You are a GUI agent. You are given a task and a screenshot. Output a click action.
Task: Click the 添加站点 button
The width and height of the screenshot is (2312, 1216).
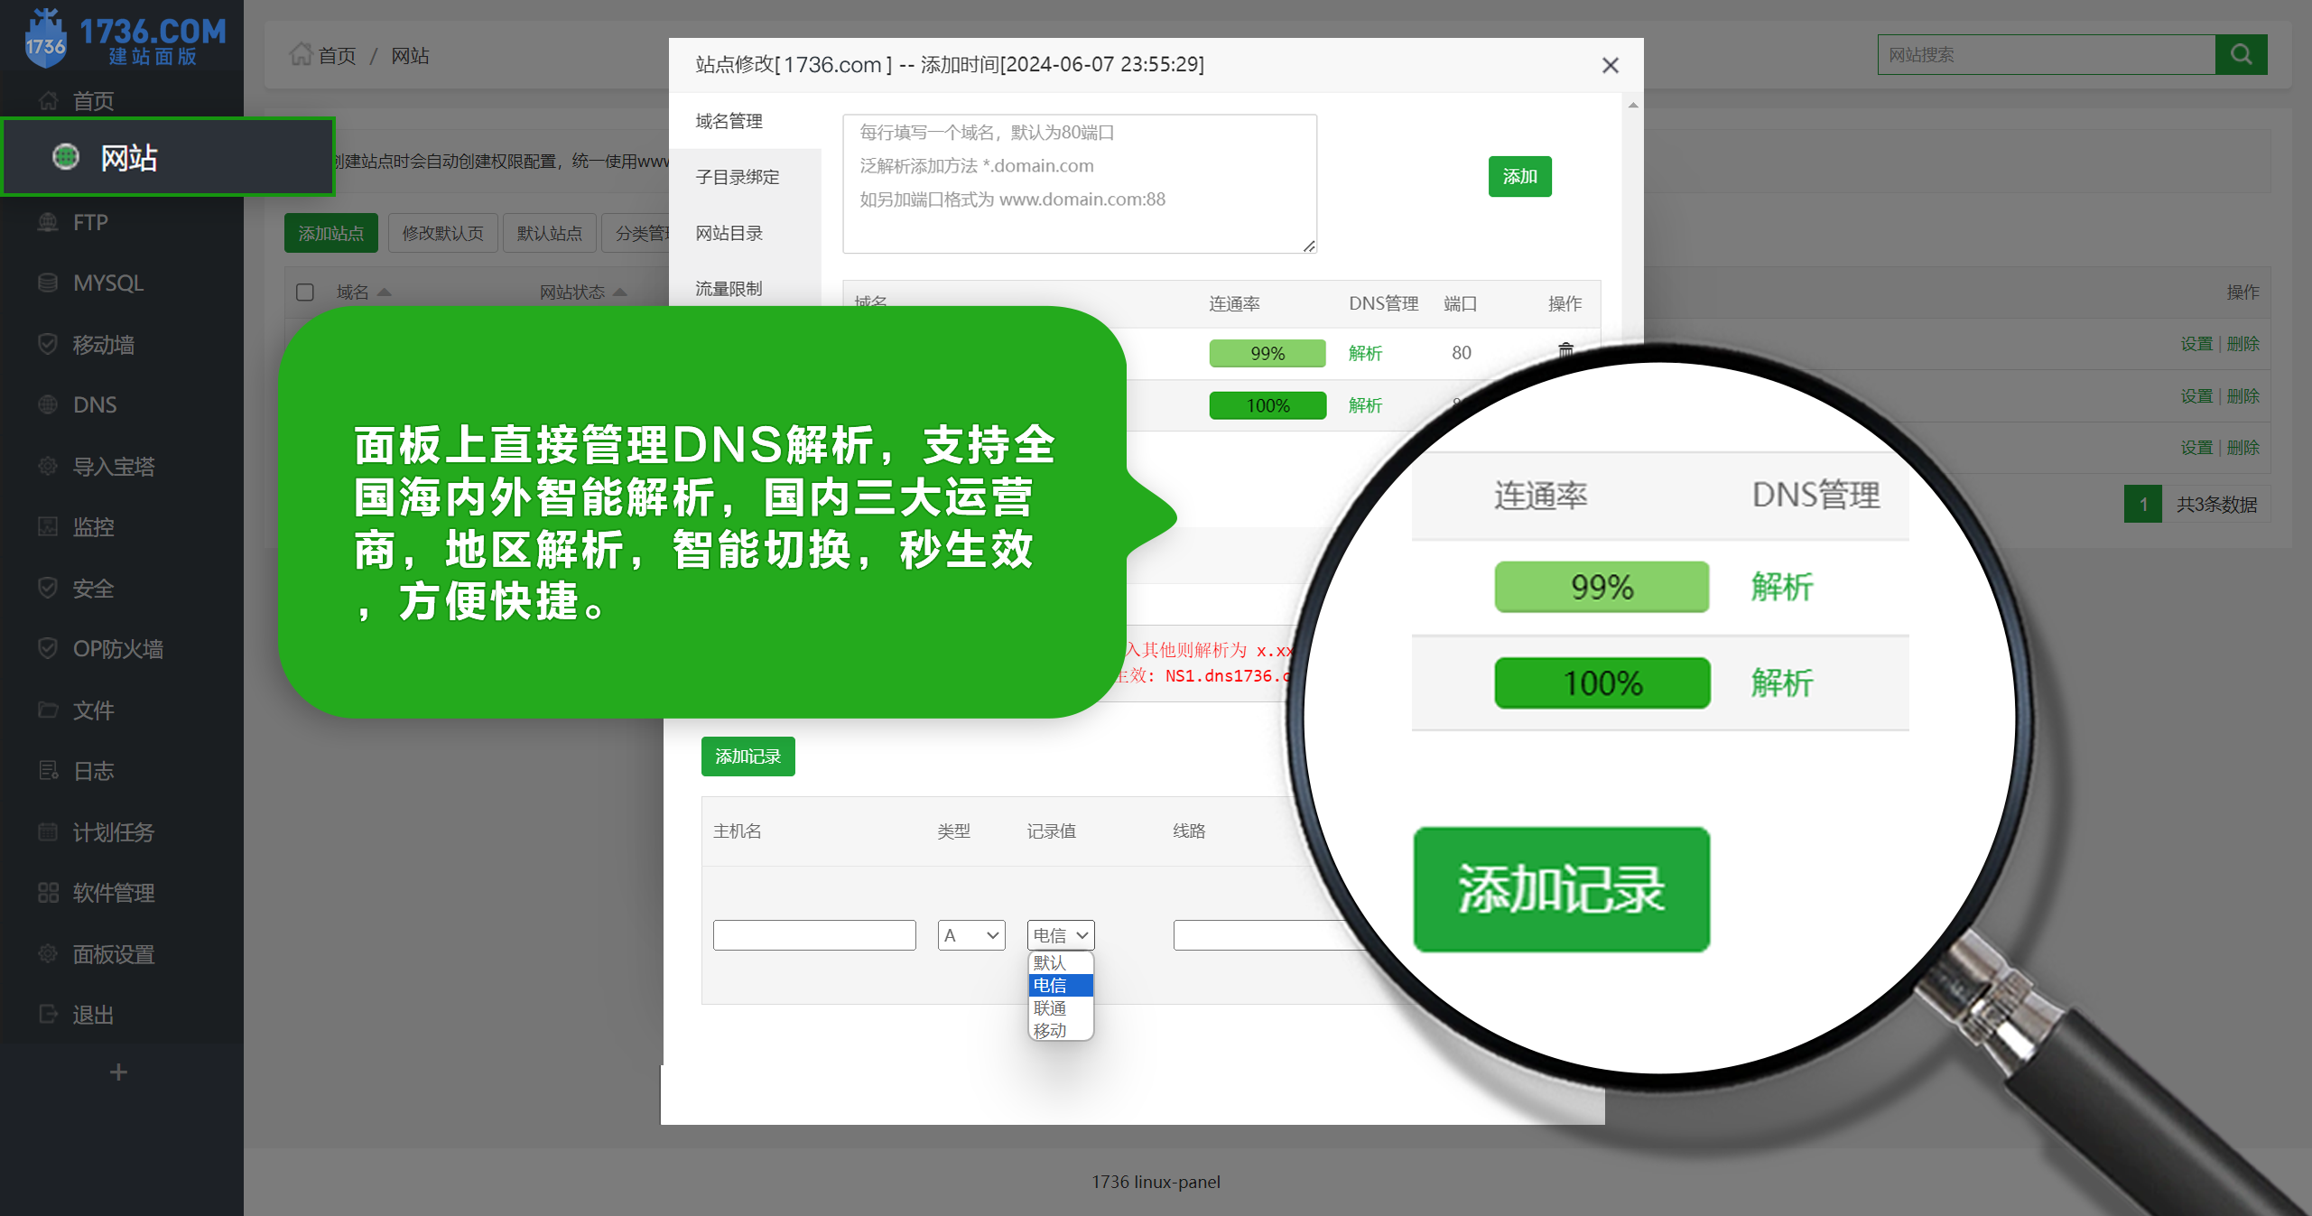tap(331, 233)
